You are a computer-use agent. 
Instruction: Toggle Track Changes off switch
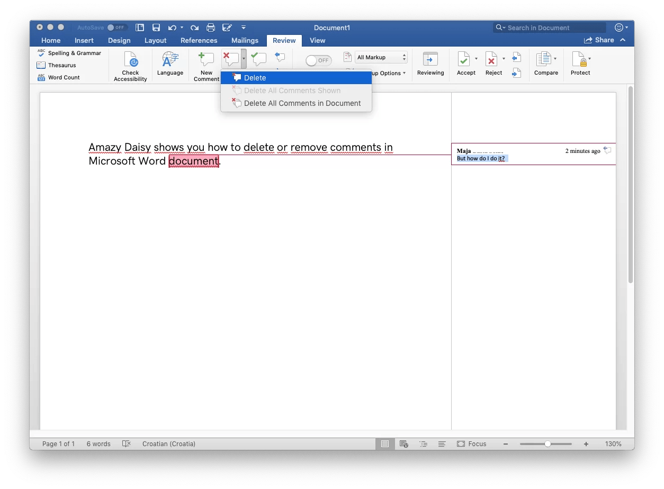click(318, 60)
